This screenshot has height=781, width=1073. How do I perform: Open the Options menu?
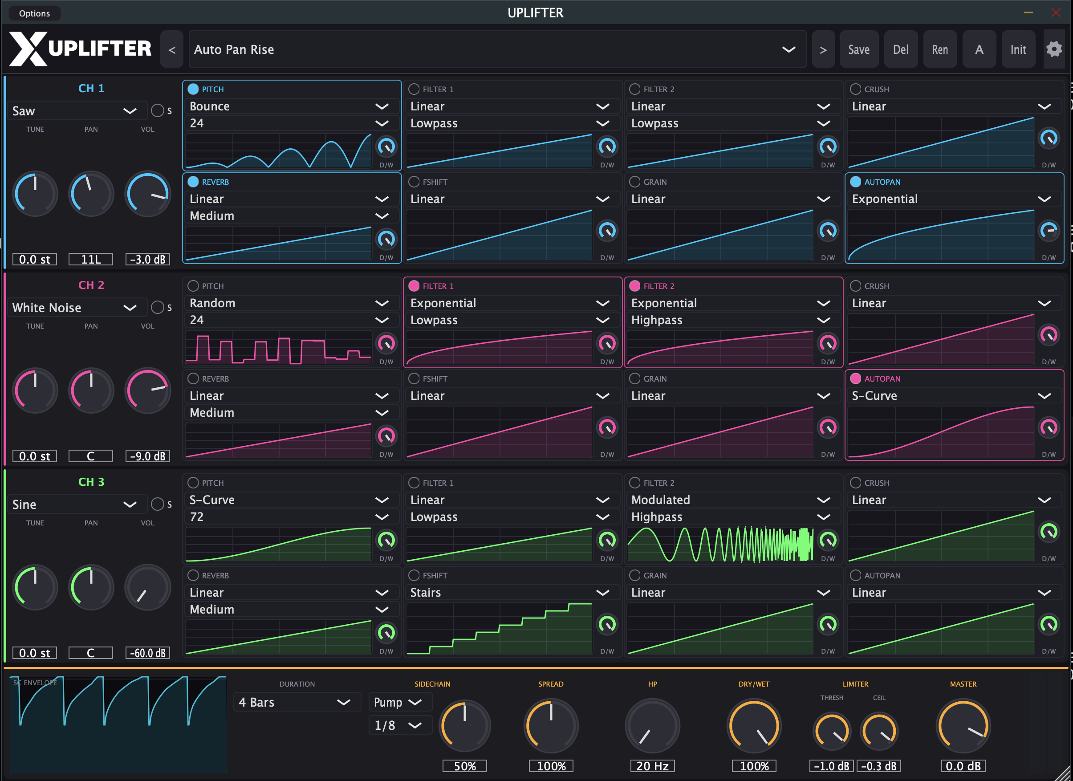pos(35,13)
